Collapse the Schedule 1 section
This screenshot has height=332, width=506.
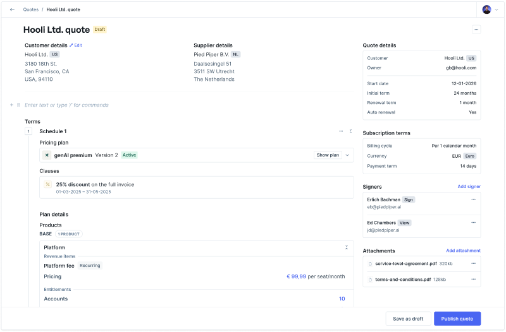point(350,131)
